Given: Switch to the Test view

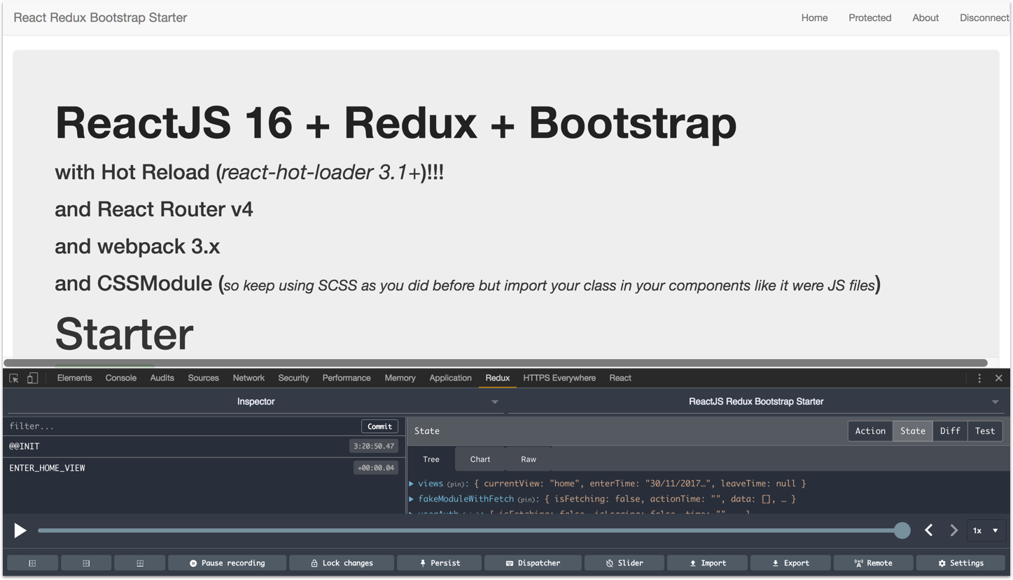Looking at the screenshot, I should [985, 431].
